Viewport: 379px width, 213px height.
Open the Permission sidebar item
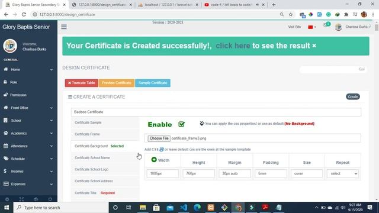[x=28, y=95]
